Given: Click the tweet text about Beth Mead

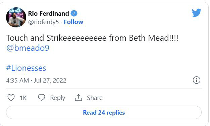Looking at the screenshot, I should coord(92,38).
